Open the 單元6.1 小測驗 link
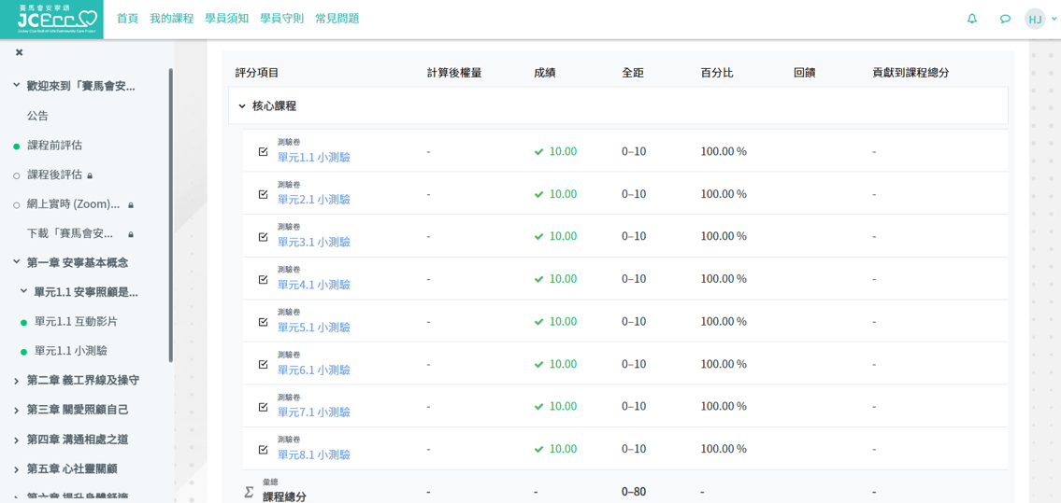The image size is (1061, 503). coord(313,370)
